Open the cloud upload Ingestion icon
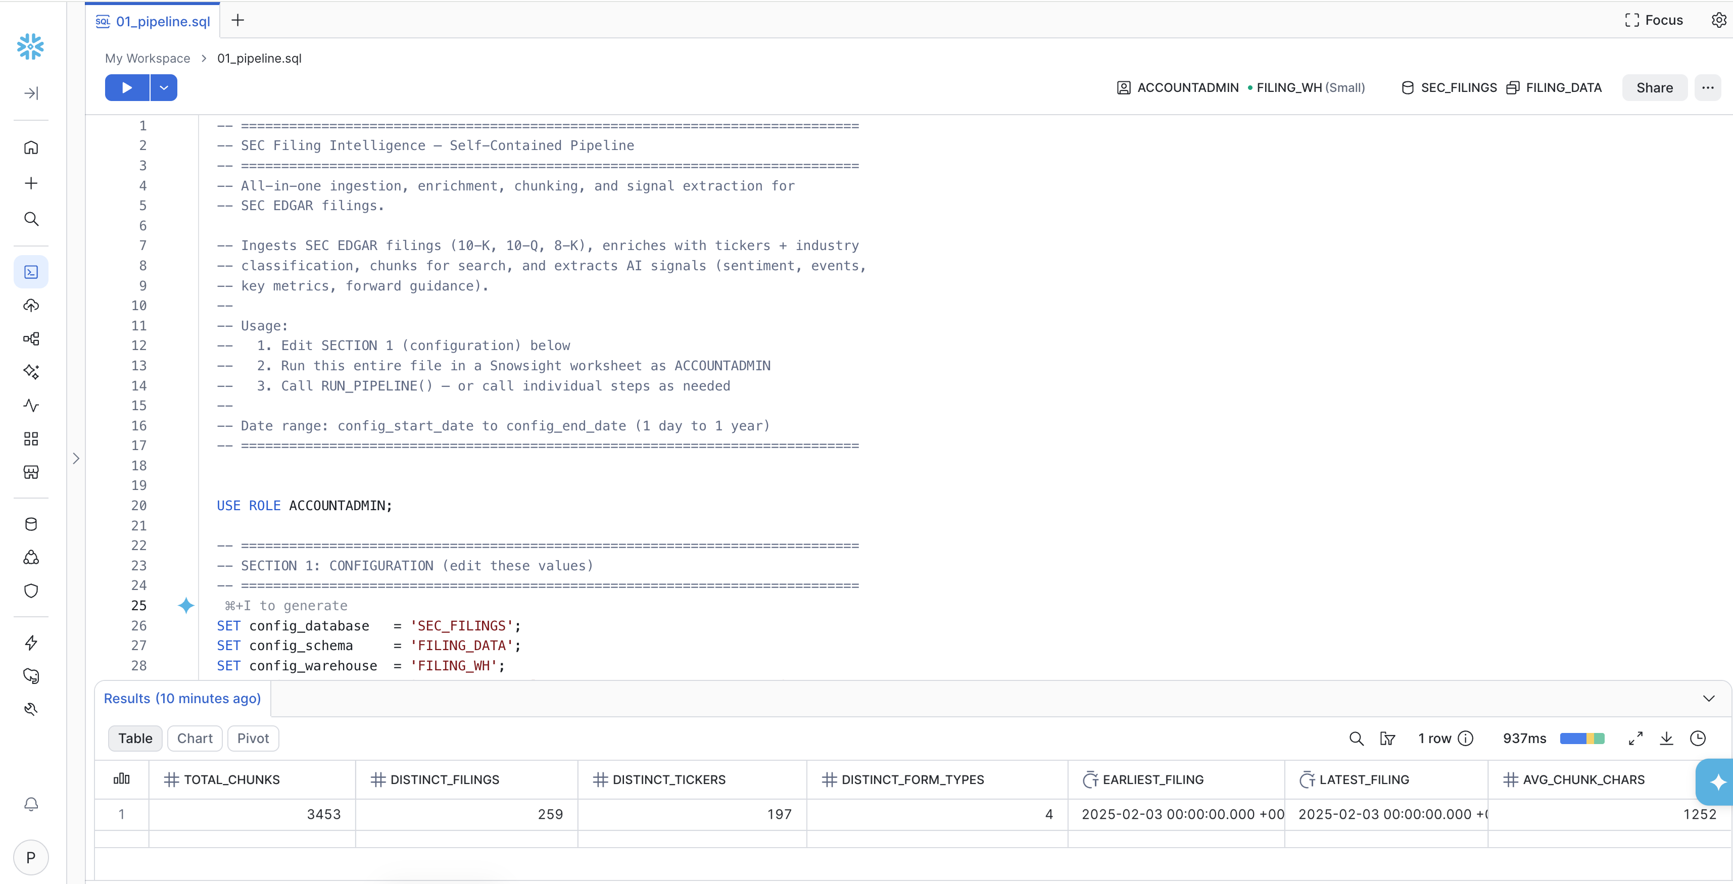Viewport: 1733px width, 884px height. point(31,306)
